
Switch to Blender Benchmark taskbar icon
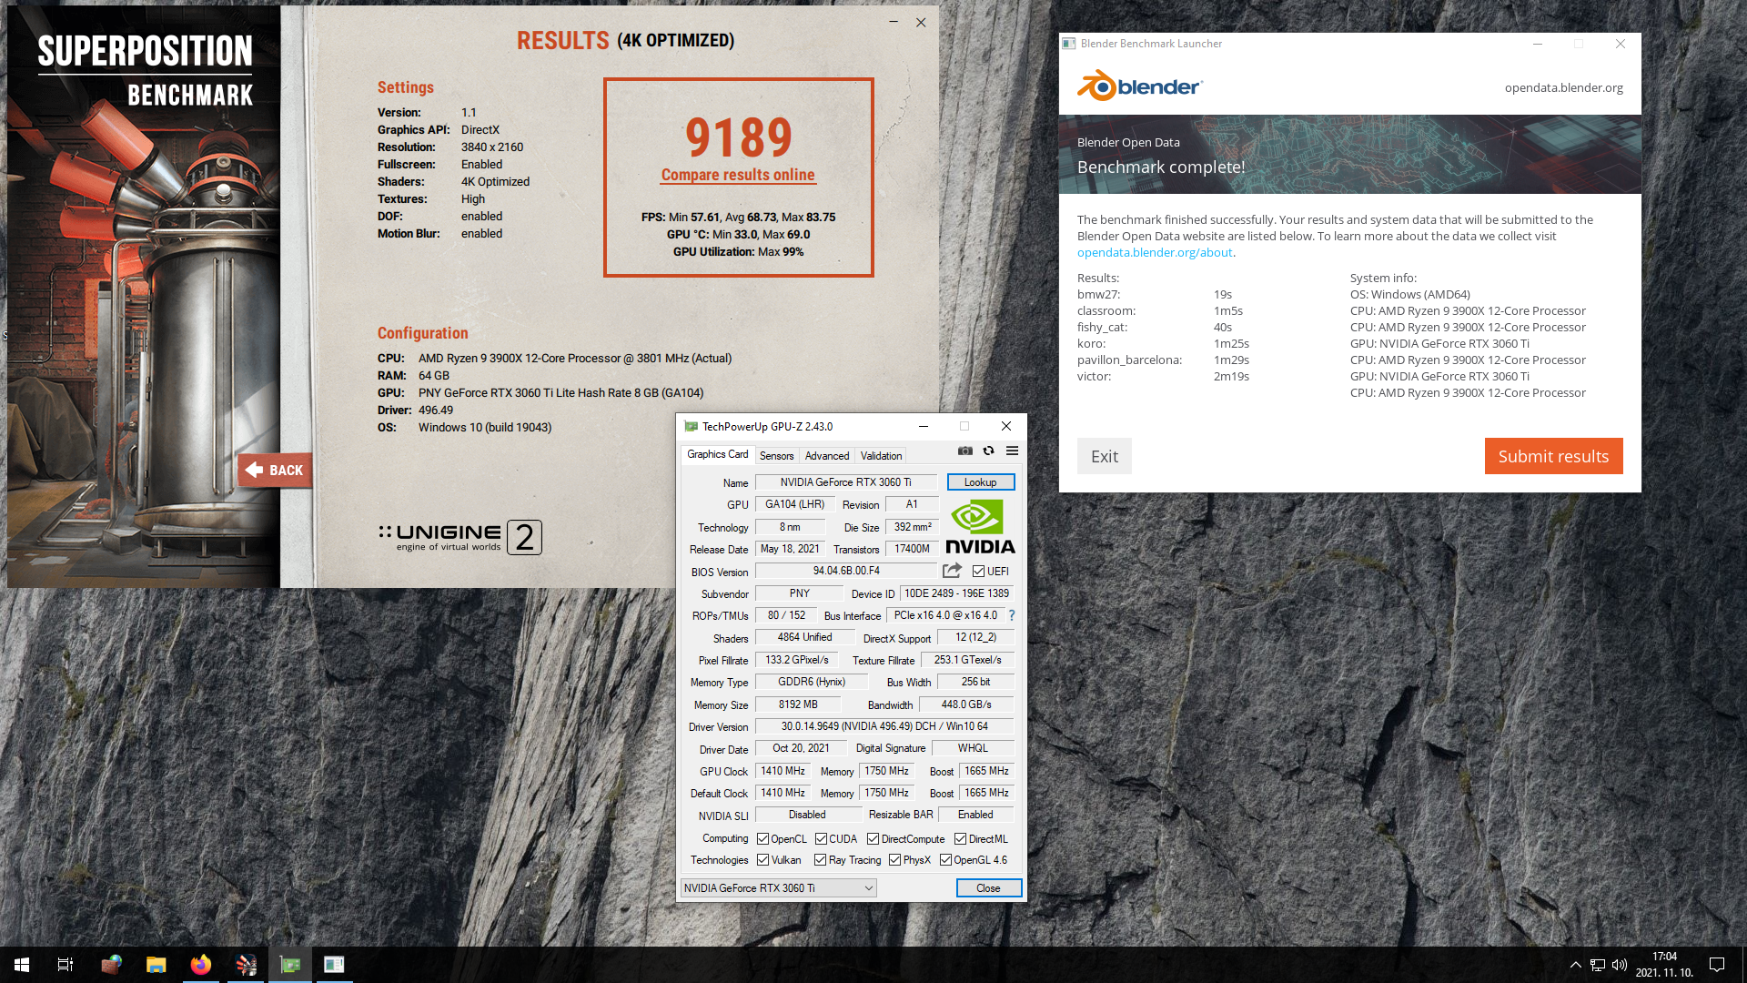[334, 965]
